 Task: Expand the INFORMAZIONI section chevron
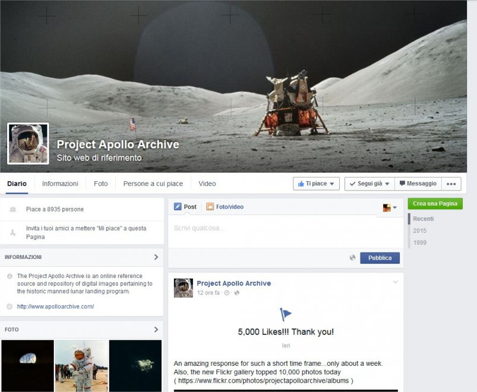click(156, 257)
